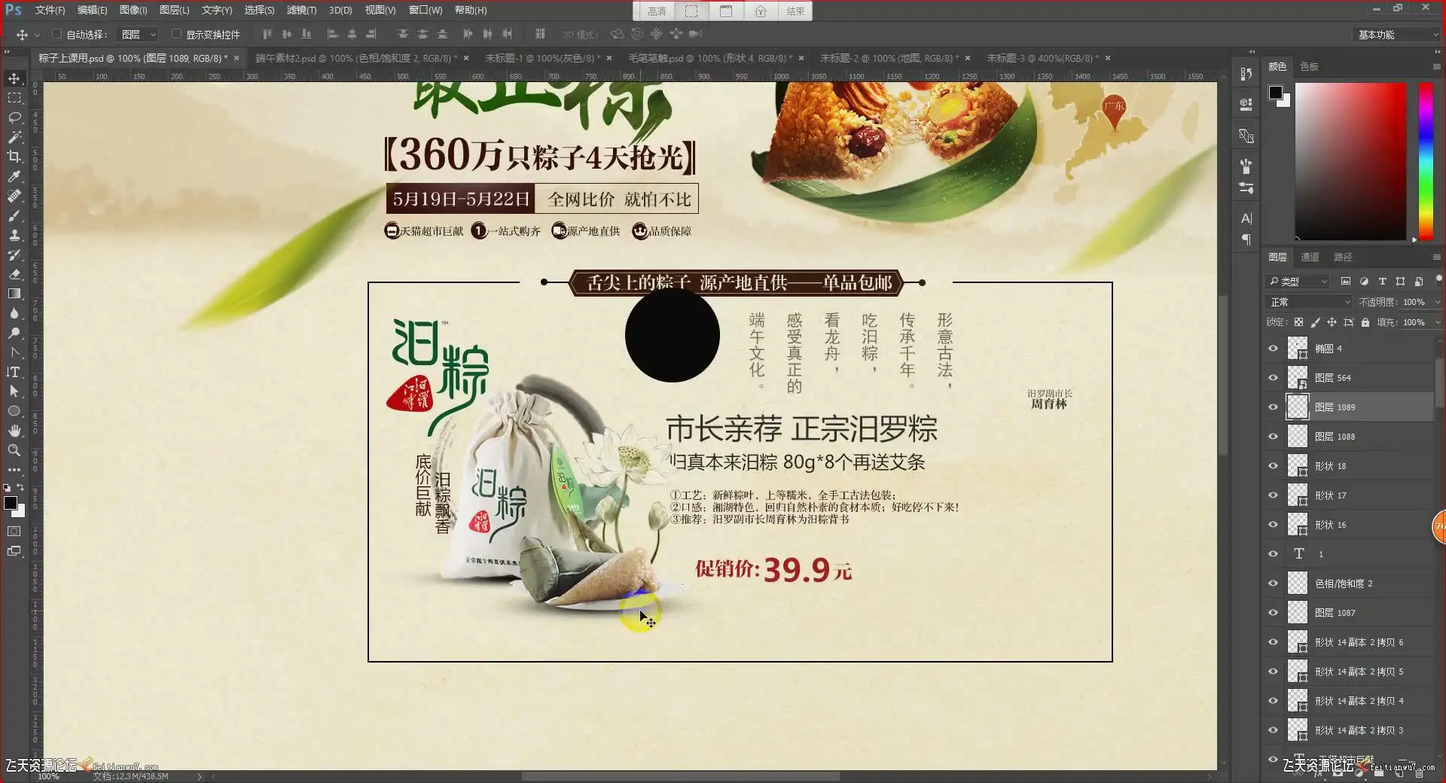
Task: Toggle visibility of 图层 1088
Action: [1273, 437]
